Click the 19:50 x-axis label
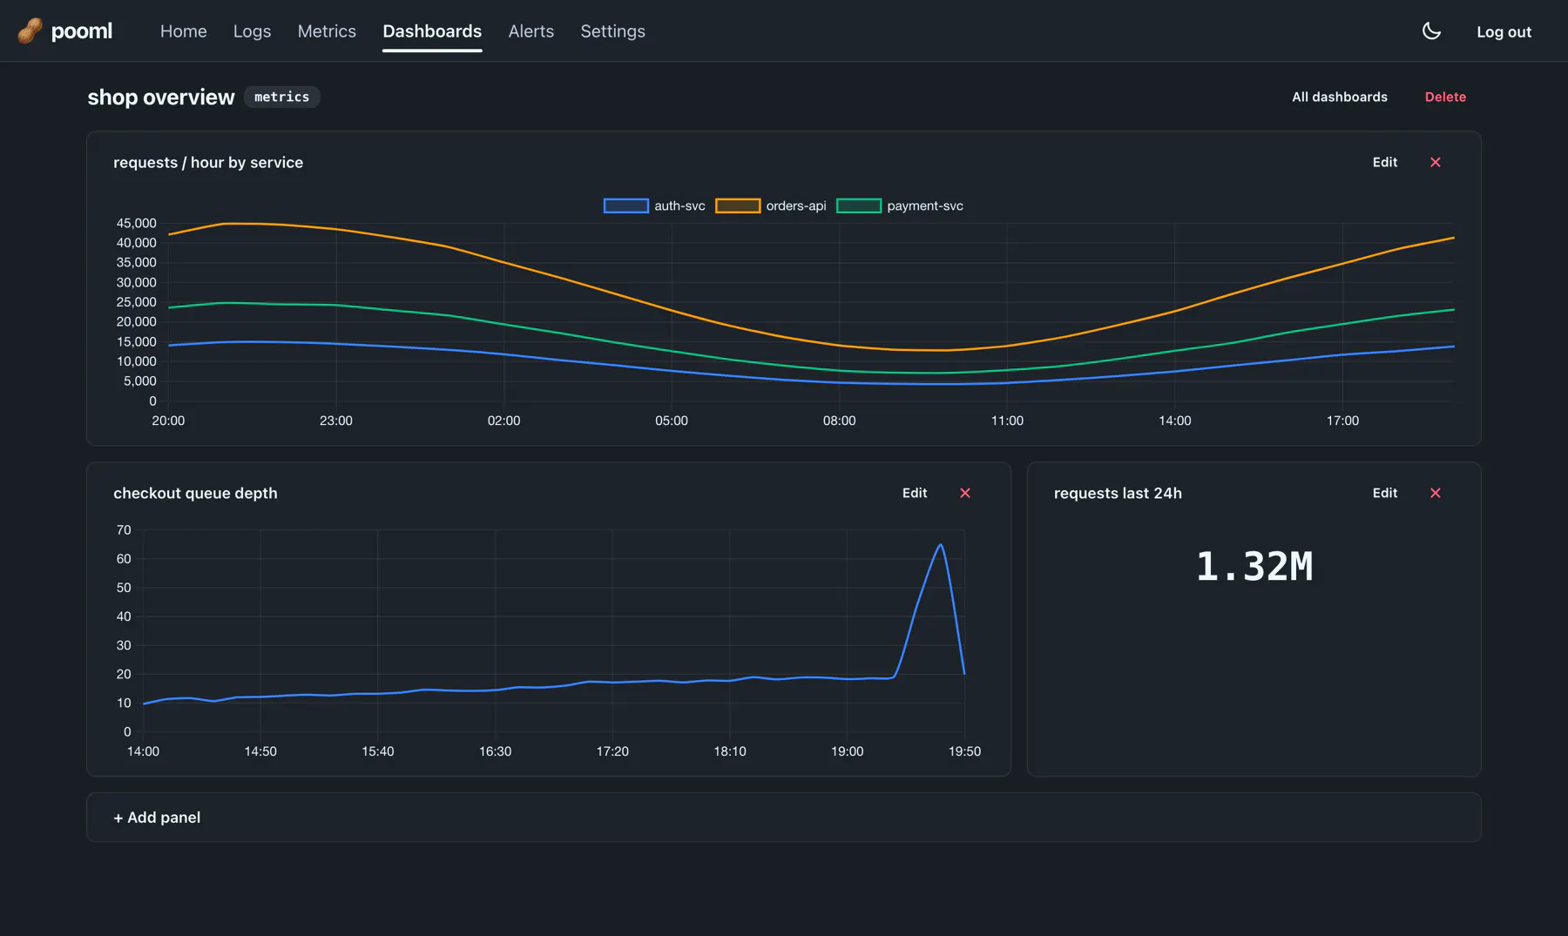This screenshot has height=936, width=1568. point(964,751)
